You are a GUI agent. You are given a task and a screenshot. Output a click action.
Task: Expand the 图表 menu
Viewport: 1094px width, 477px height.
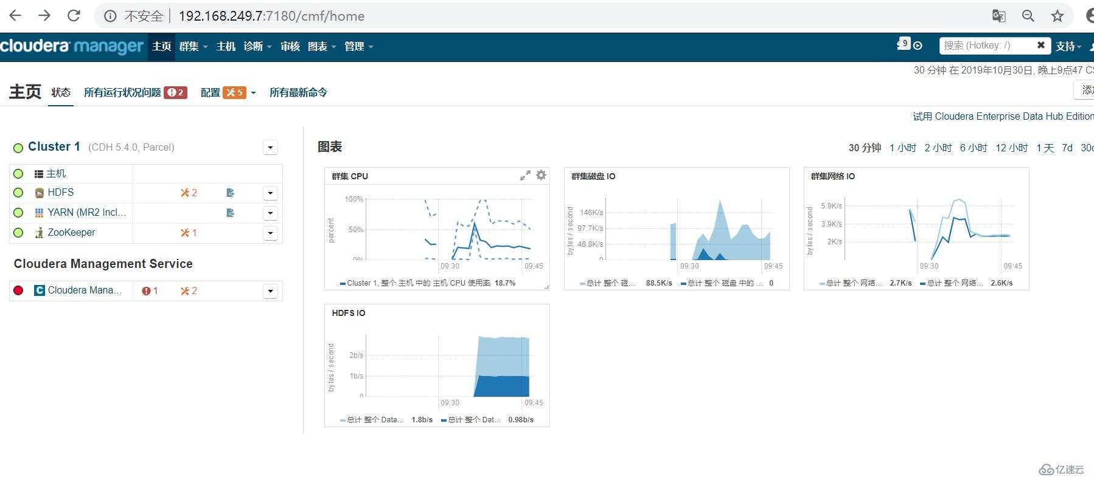point(322,46)
